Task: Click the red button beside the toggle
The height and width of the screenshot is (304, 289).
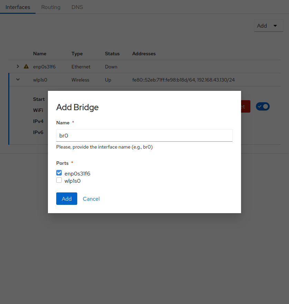Action: [x=246, y=106]
